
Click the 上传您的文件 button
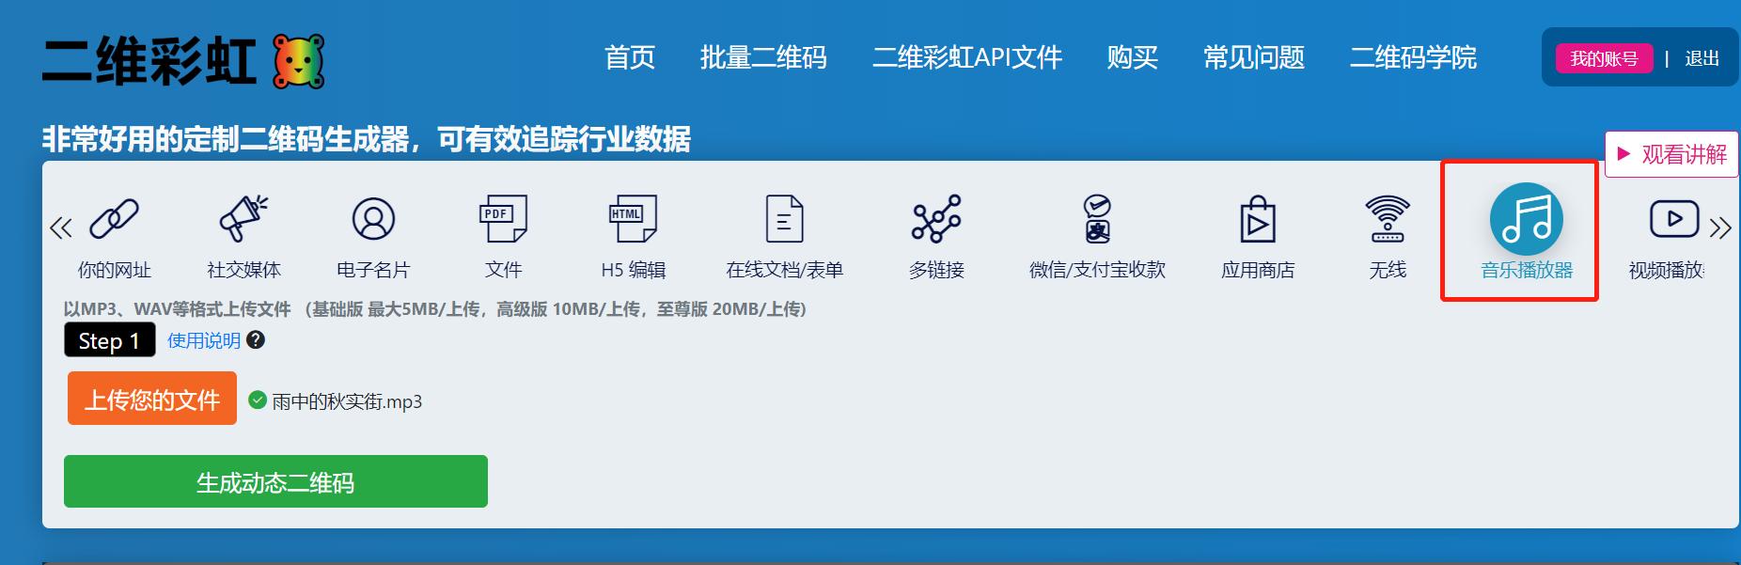click(152, 399)
